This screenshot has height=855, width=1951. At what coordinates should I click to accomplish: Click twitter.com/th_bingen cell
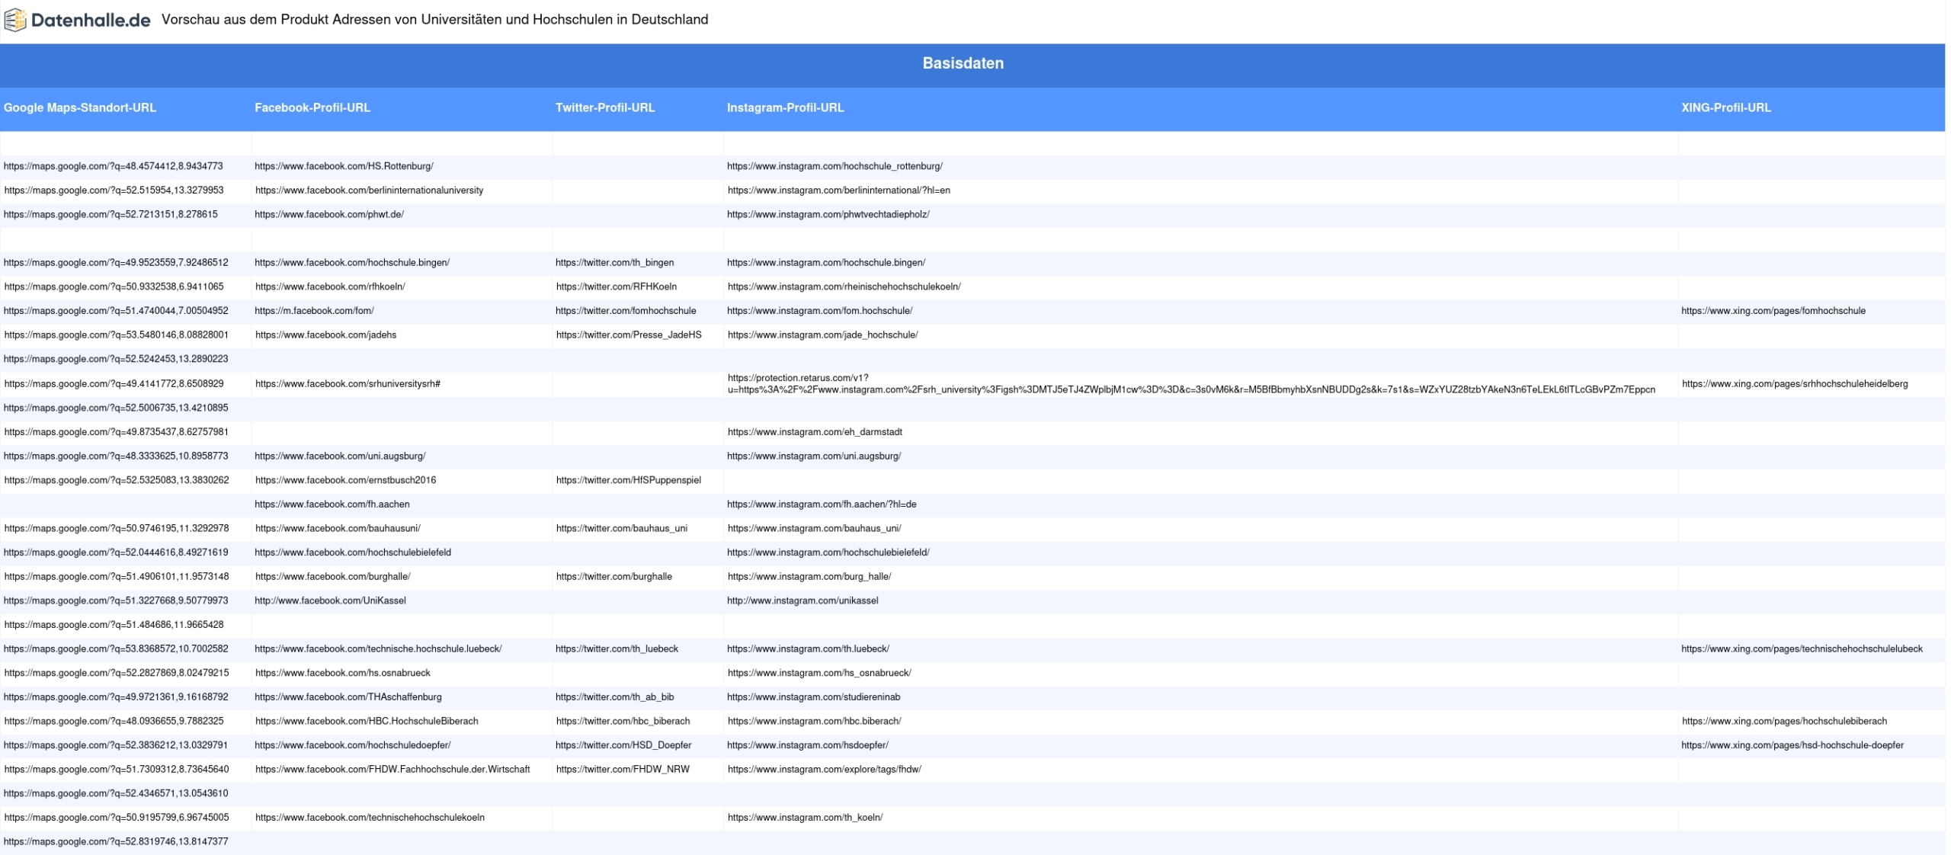(614, 263)
